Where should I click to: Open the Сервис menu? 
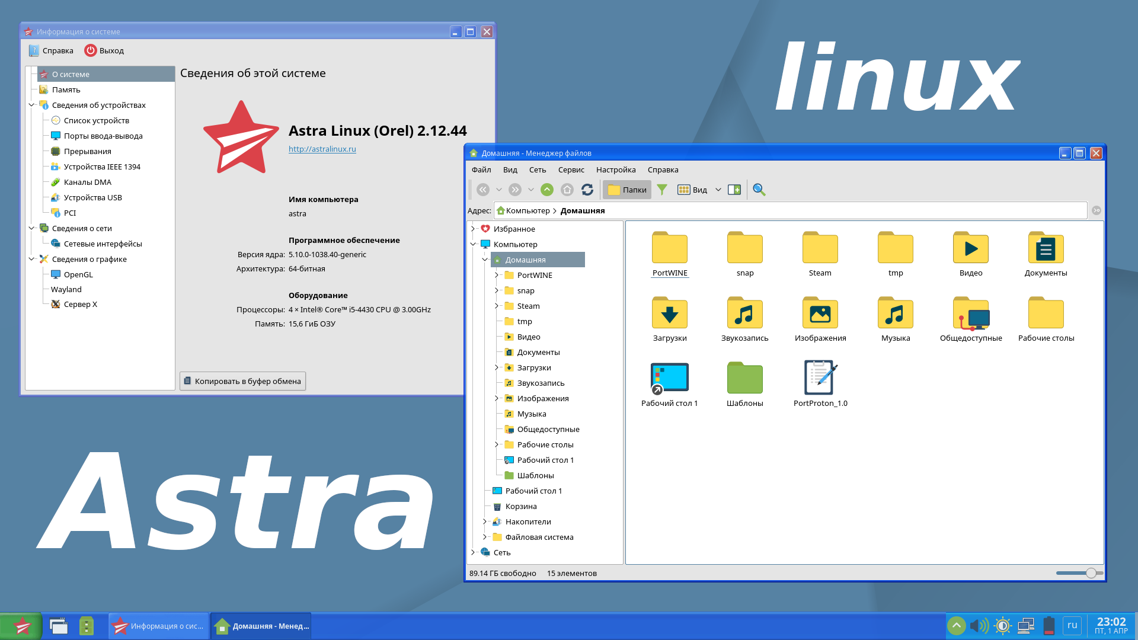[570, 169]
